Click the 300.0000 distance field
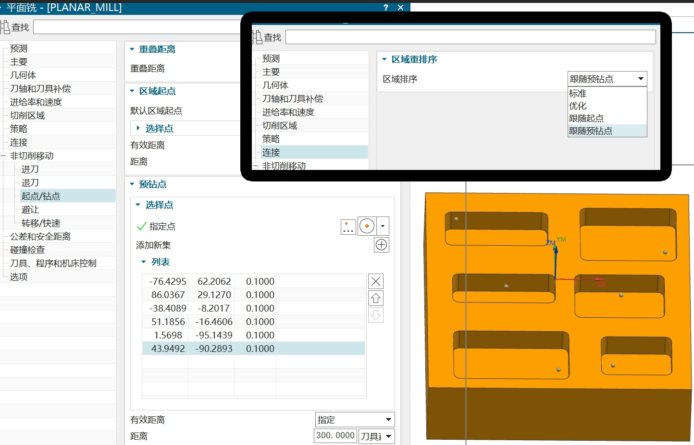Viewport: 694px width, 445px height. click(335, 435)
